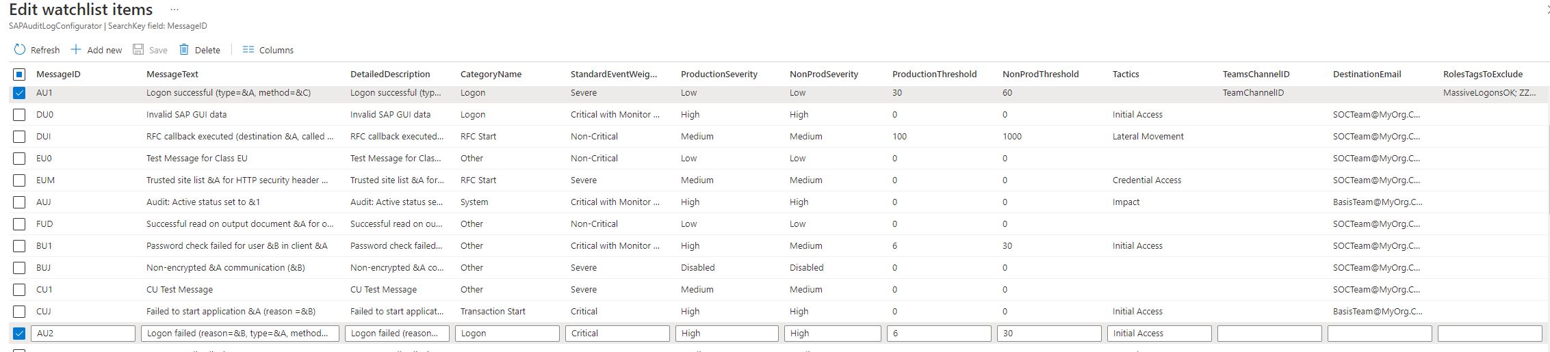Screen dimensions: 1550x352
Task: Select the BU1 row checkbox
Action: pyautogui.click(x=19, y=246)
